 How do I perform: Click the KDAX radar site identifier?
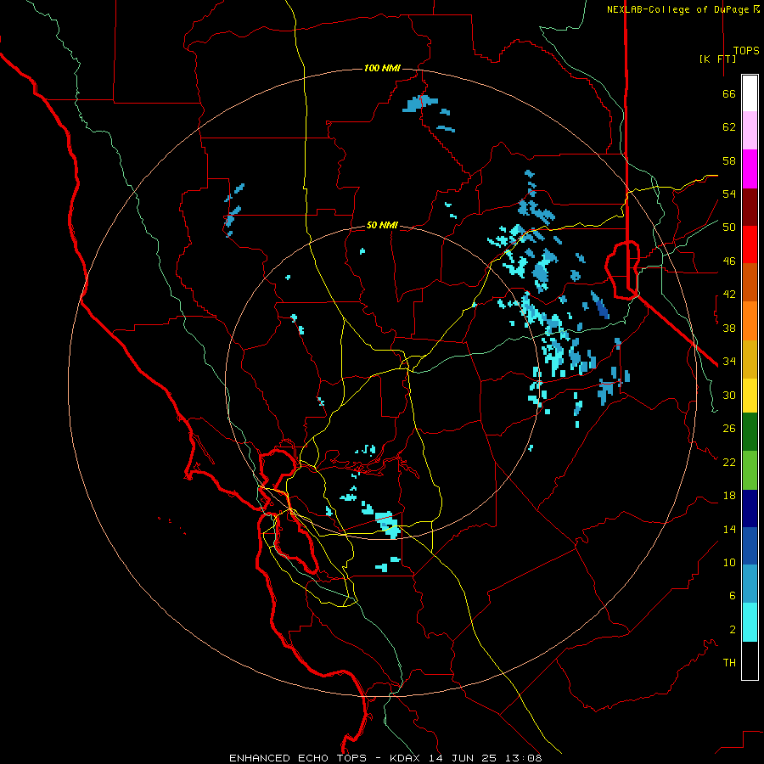406,758
